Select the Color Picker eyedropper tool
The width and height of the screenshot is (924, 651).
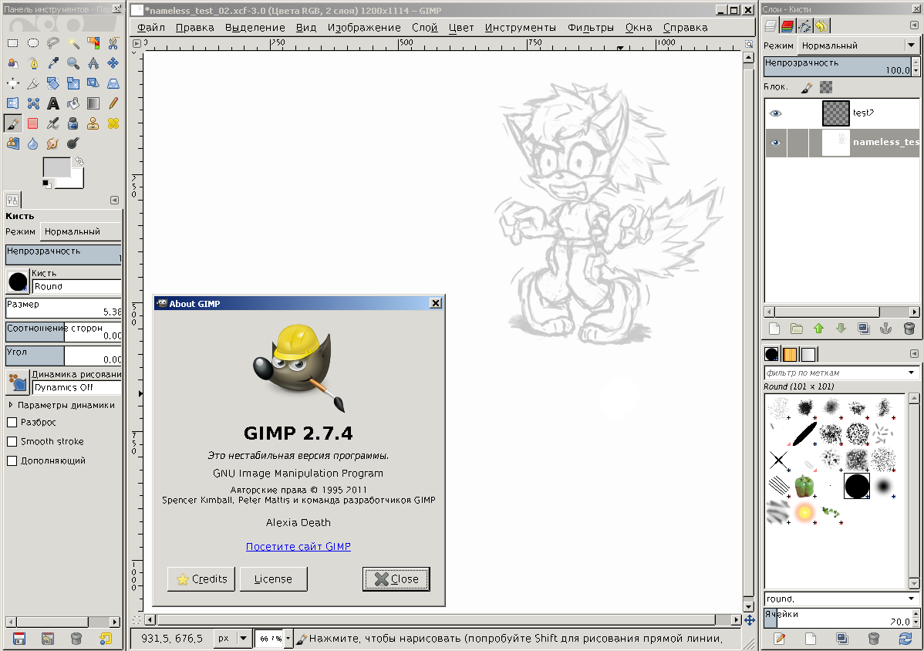(x=53, y=63)
